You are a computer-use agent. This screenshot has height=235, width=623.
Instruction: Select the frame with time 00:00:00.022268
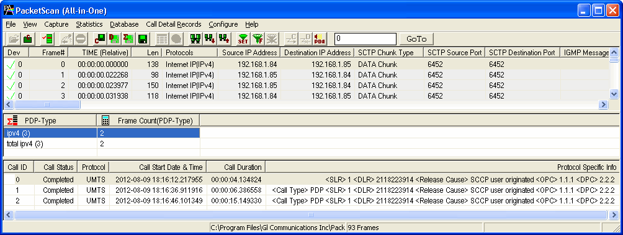pyautogui.click(x=306, y=74)
